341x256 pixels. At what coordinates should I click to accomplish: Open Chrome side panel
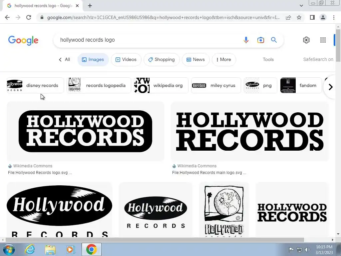(312, 17)
